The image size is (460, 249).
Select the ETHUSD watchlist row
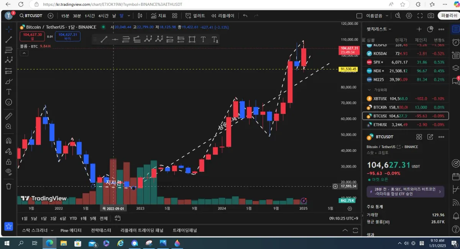coord(405,125)
